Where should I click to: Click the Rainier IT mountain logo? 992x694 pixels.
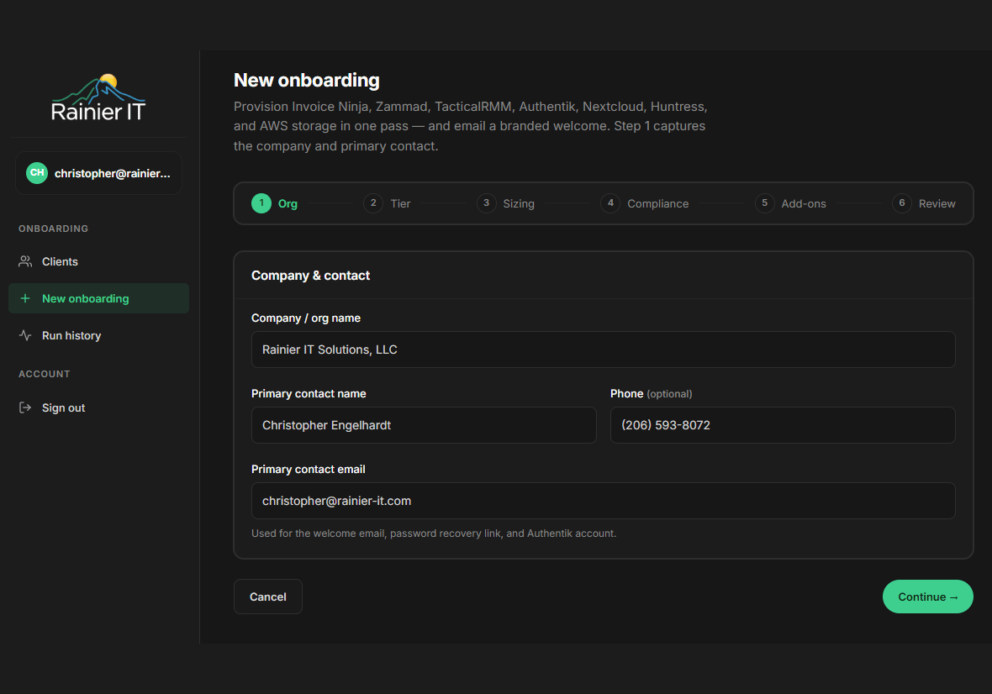(98, 97)
